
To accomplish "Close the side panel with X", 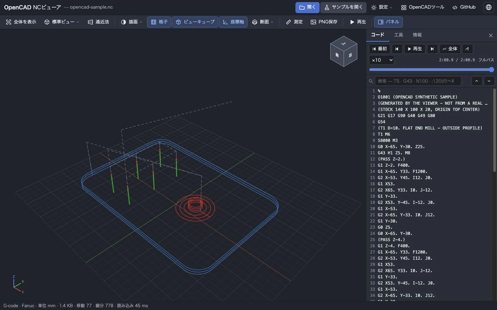I will [x=490, y=35].
